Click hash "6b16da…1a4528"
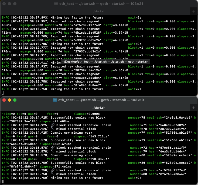The height and width of the screenshot is (185, 198). tap(83, 33)
